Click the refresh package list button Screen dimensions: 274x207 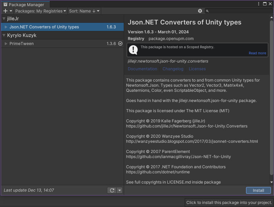(x=112, y=190)
